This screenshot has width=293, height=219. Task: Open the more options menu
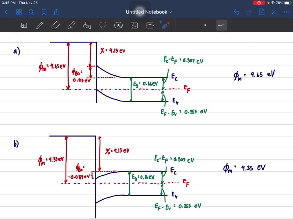tap(287, 12)
